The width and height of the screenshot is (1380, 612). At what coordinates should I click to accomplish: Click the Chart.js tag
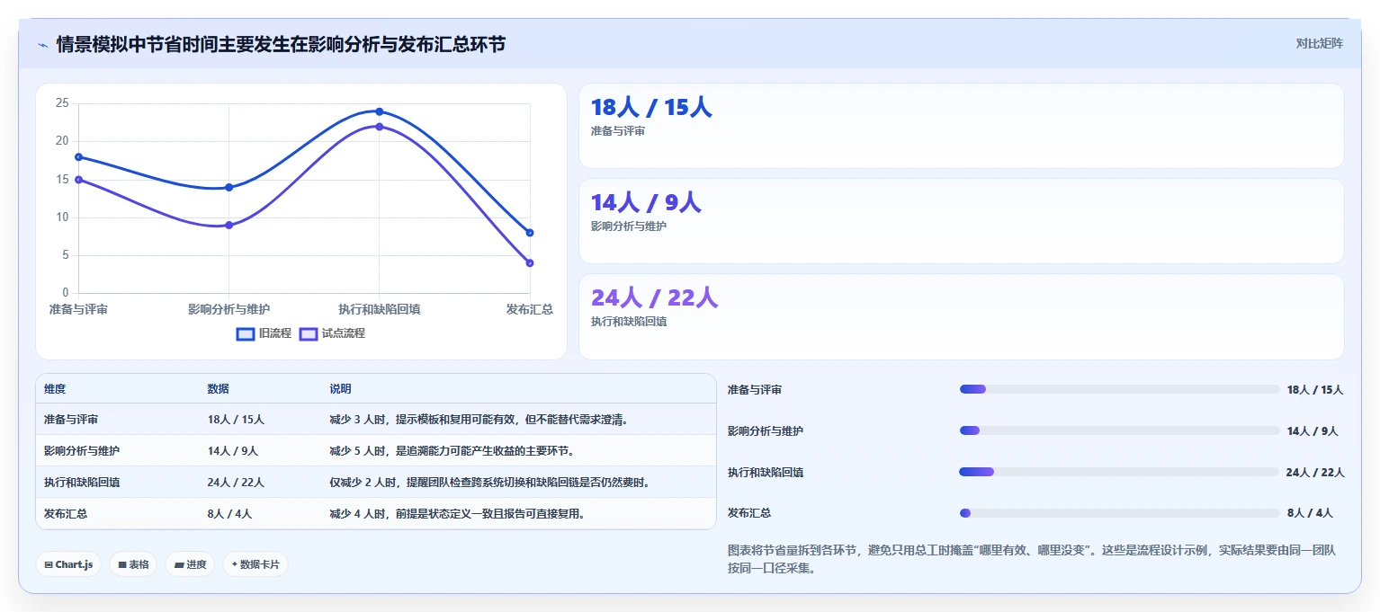pos(68,564)
